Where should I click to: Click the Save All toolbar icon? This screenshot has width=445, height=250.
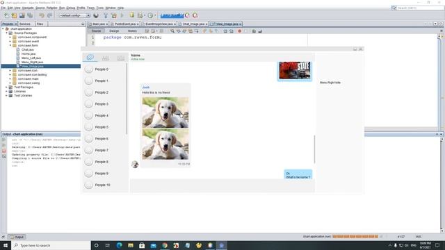30,15
